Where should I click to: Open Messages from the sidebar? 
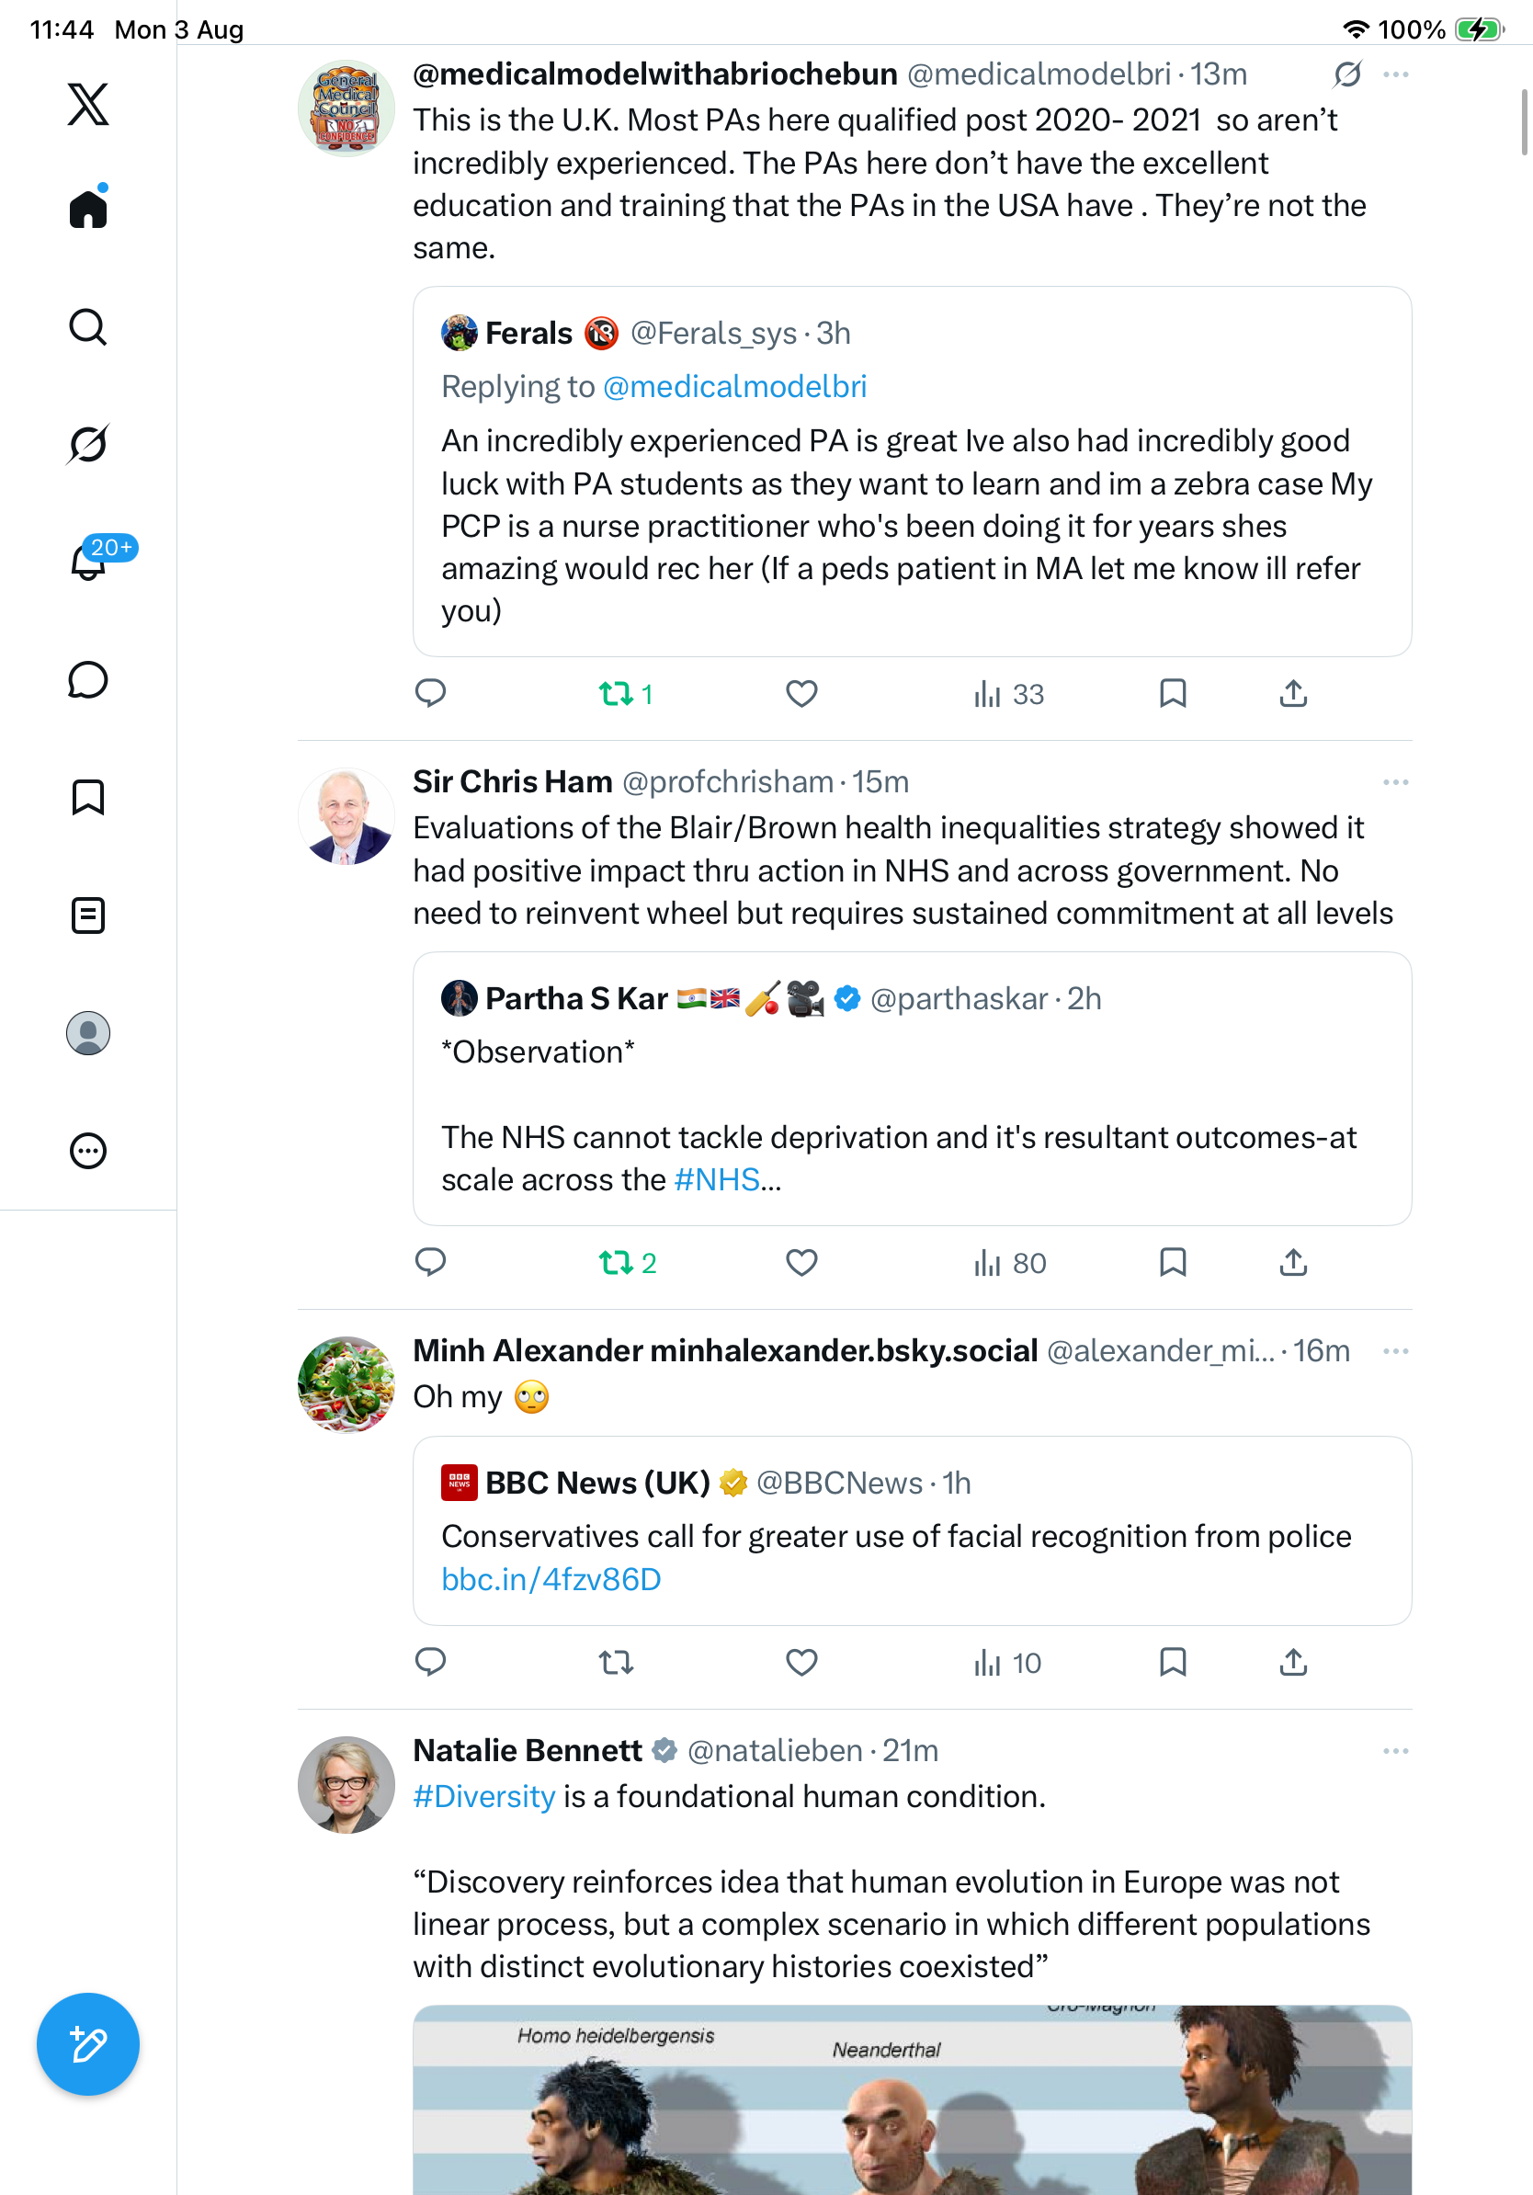[88, 679]
